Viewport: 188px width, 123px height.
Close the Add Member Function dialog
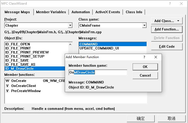click(x=156, y=57)
